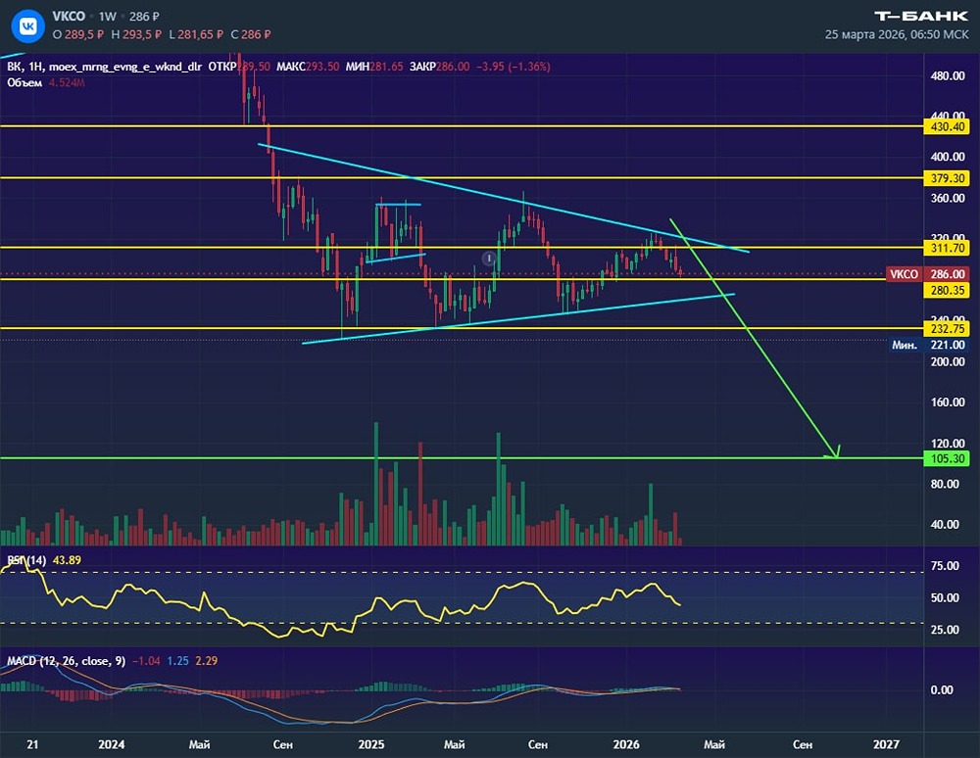Click the open value O 289,5 ₽
This screenshot has height=758, width=980.
[78, 35]
